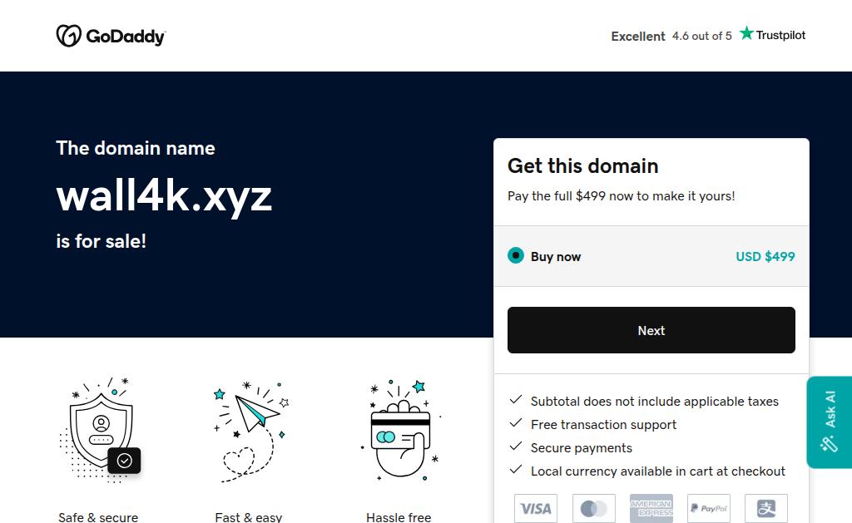Click the Trustpilot green star icon

[746, 33]
